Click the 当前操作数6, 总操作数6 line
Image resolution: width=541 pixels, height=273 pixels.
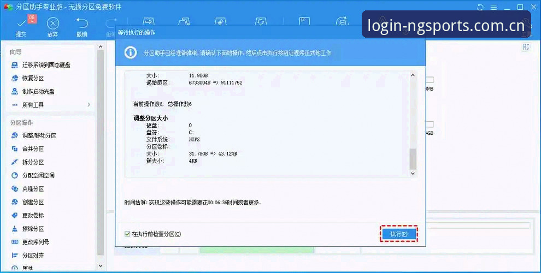162,104
